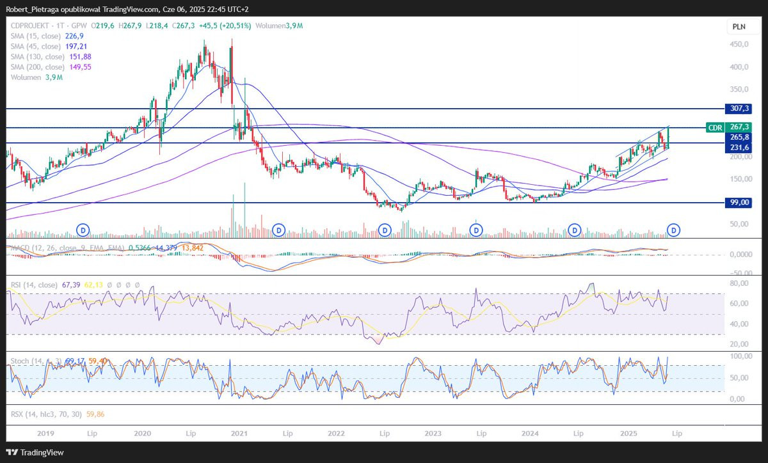The width and height of the screenshot is (768, 463).
Task: Click the dividend D marker under the latest candle
Action: pos(674,229)
